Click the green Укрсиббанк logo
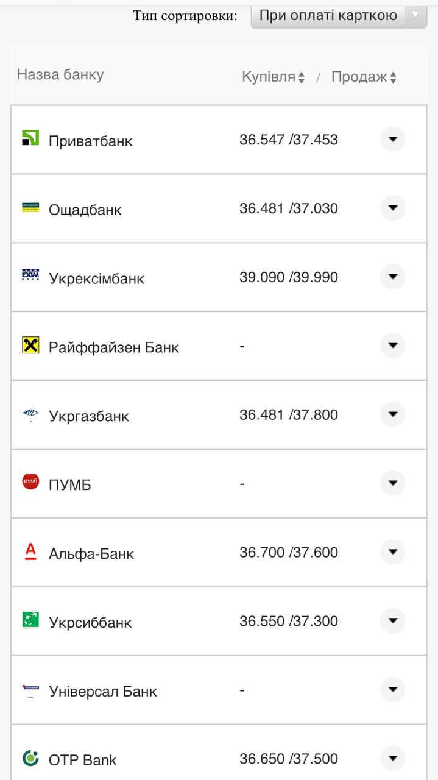438x780 pixels. click(x=30, y=620)
